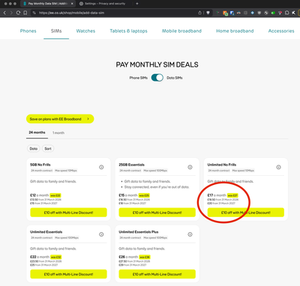Open info icon on Unlimited No Frills card
The image size is (300, 286).
pos(278,167)
